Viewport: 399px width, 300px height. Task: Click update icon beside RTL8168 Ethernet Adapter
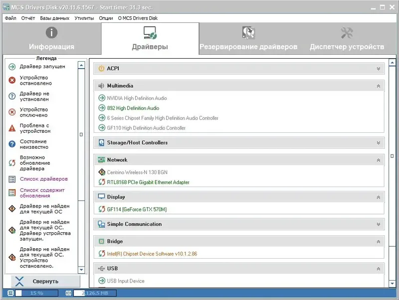click(x=102, y=182)
